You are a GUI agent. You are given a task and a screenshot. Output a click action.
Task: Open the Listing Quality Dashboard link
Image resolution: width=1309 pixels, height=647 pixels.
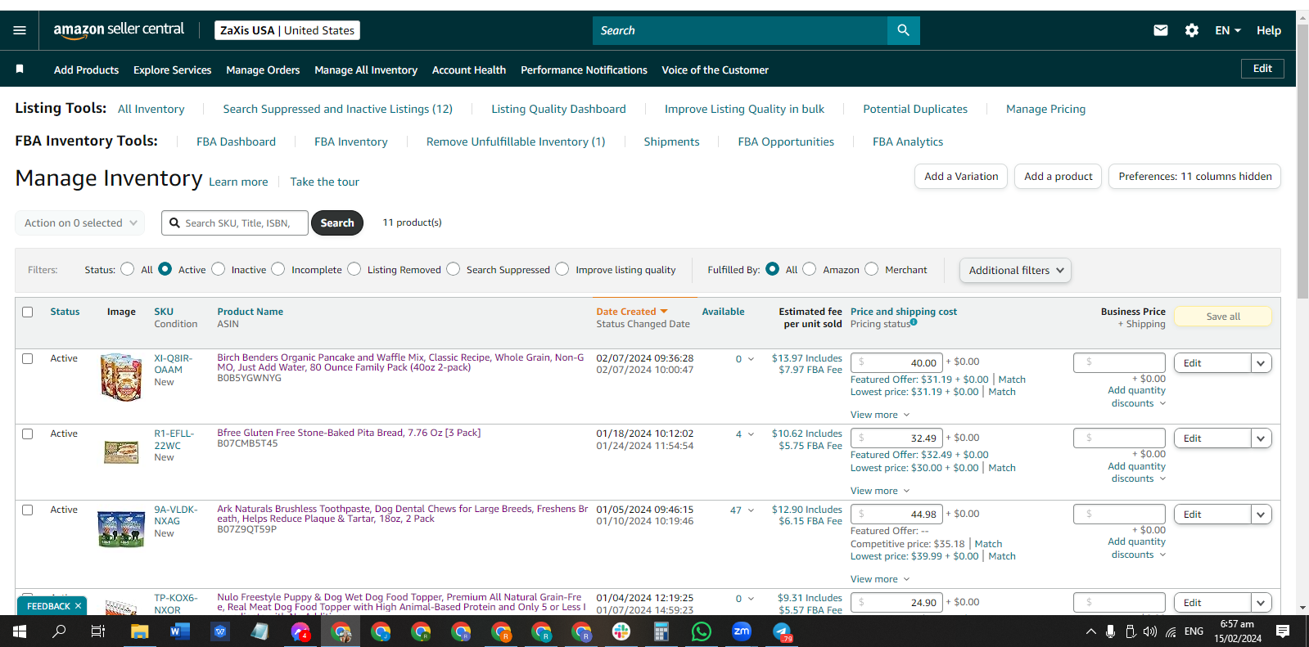[x=558, y=109]
